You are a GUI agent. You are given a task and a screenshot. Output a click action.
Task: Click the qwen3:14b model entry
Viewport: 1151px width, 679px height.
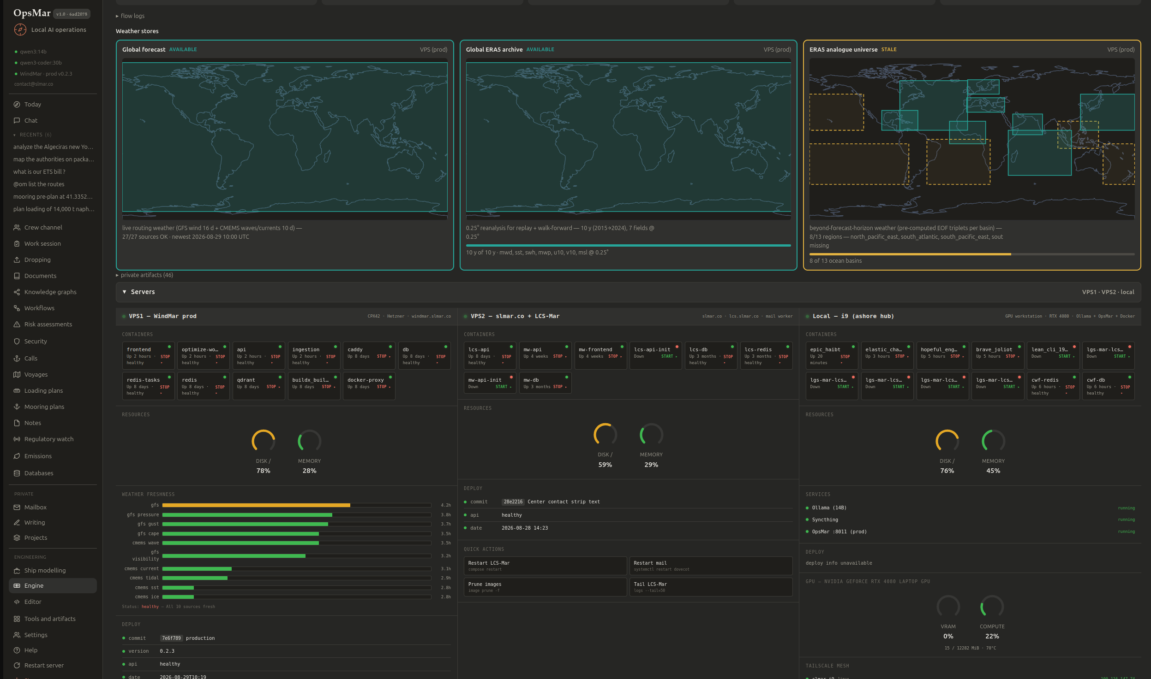pyautogui.click(x=33, y=52)
